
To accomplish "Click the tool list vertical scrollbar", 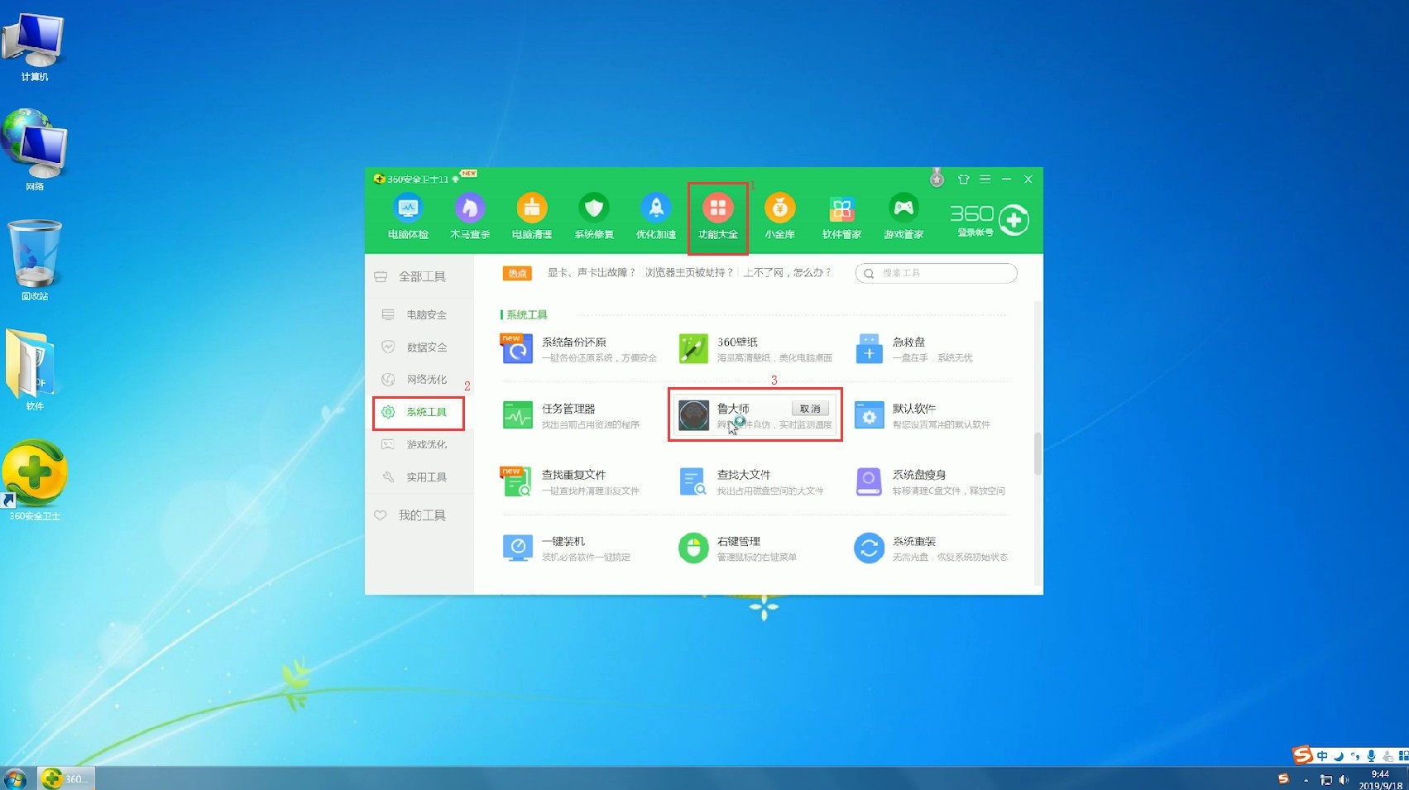I will click(x=1038, y=453).
